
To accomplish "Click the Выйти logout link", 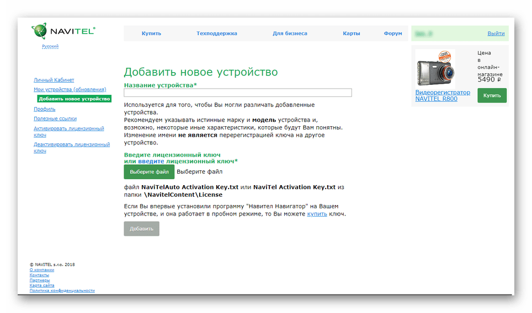I will point(496,34).
